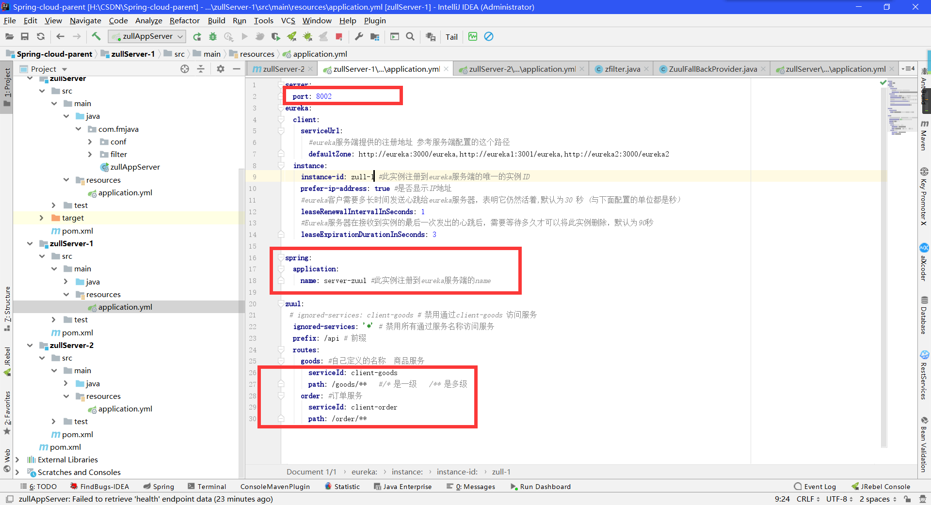Viewport: 931px width, 505px height.
Task: Expand the target folder
Action: [x=41, y=218]
